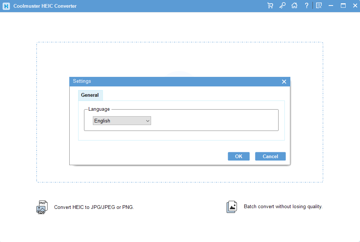Click the PNG/JPG conversion feature icon
The image size is (360, 242).
[42, 207]
